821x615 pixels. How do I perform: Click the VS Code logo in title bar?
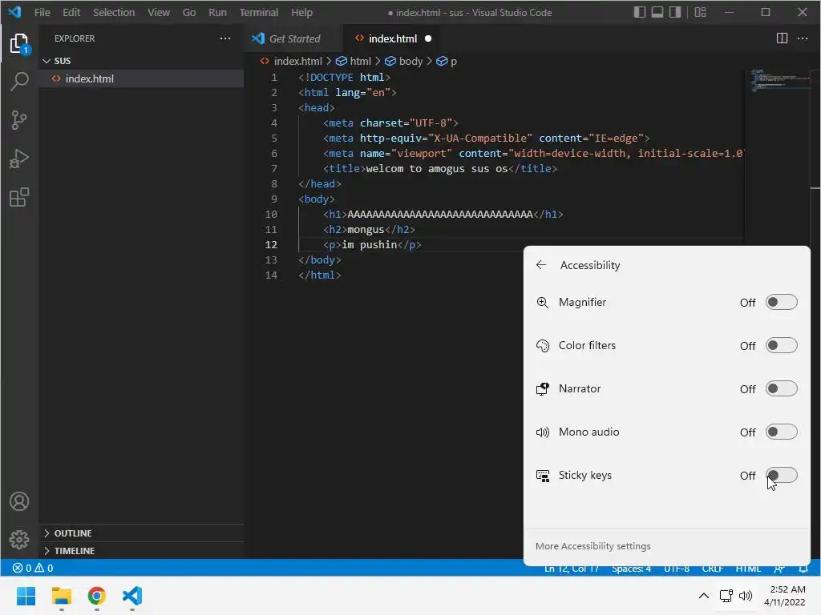14,12
